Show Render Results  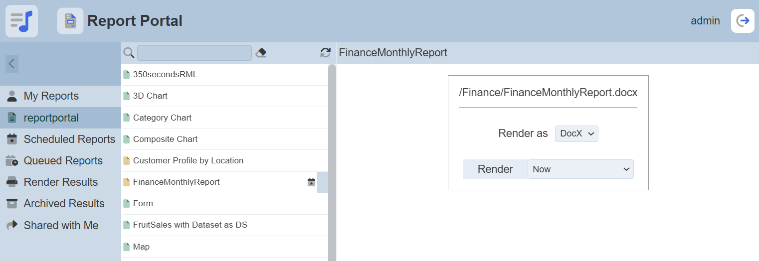(60, 182)
